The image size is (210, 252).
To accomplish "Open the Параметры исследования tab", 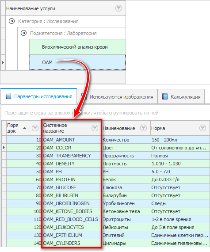I will 39,96.
